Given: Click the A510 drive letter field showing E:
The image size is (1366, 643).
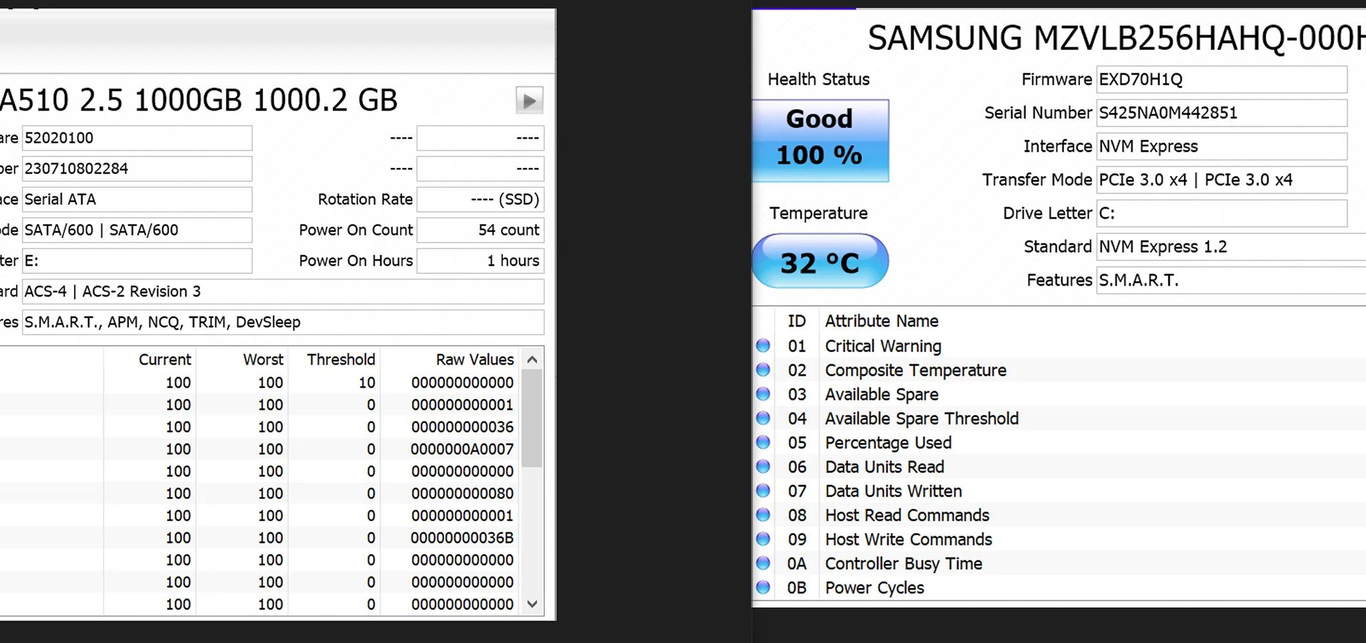Looking at the screenshot, I should 137,261.
